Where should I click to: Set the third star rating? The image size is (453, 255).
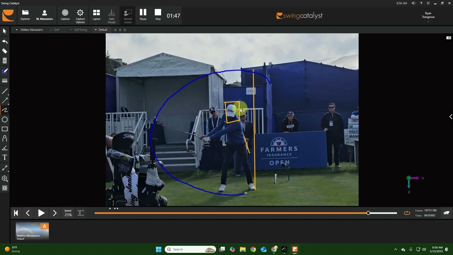click(125, 30)
